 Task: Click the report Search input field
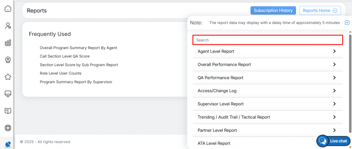click(x=267, y=40)
